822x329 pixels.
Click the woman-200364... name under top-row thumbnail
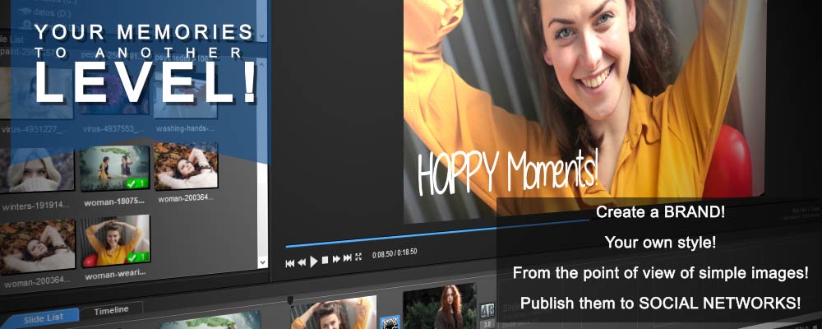186,198
